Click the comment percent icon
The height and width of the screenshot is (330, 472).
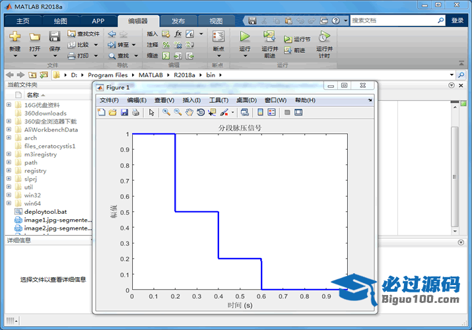(x=166, y=45)
